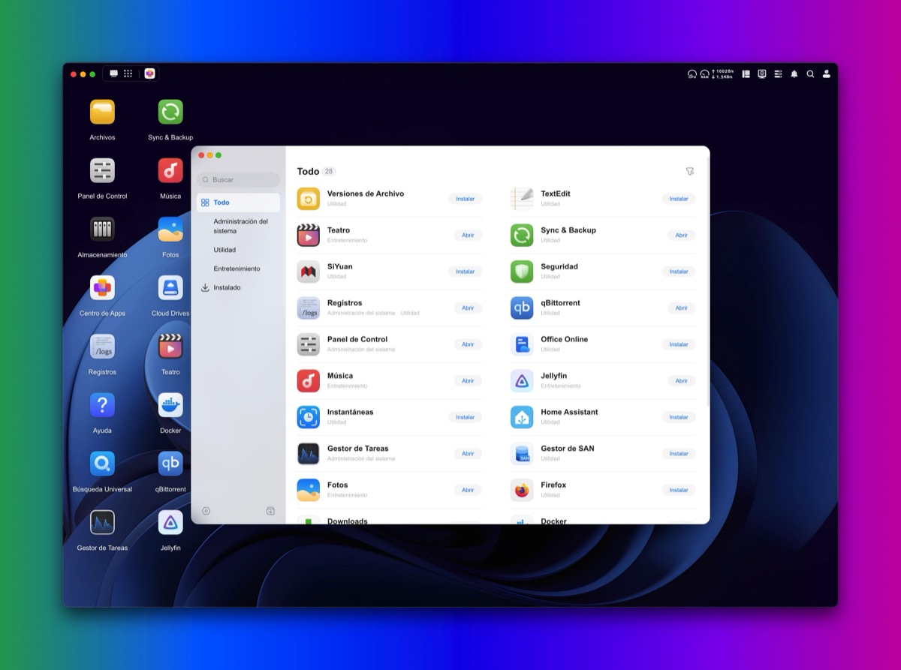Open Búsqueda Universal desktop icon
Viewport: 901px width, 670px height.
102,464
